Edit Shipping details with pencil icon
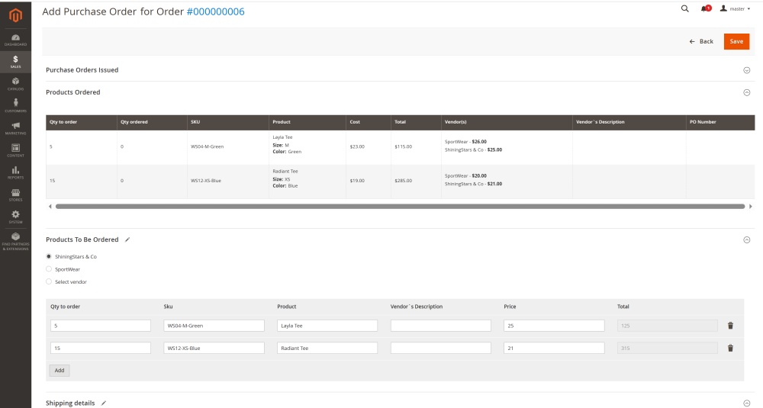Viewport: 763px width, 408px height. tap(104, 403)
